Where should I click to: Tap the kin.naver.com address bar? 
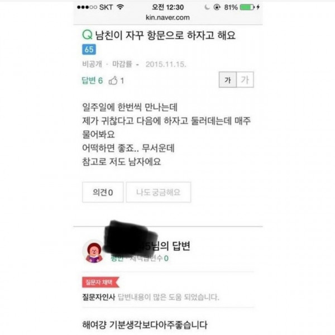[167, 17]
